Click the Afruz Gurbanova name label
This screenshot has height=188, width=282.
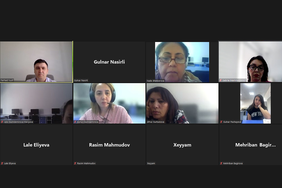tap(156, 122)
